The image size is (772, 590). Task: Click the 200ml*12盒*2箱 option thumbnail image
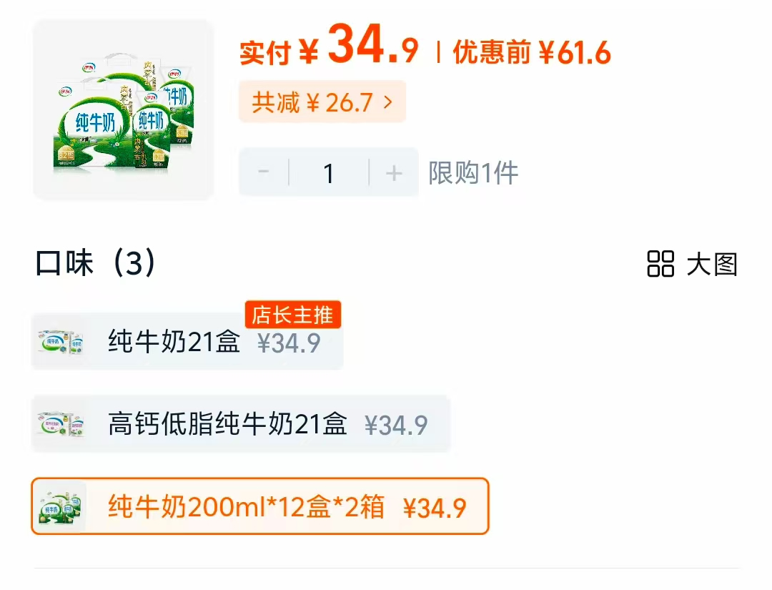(x=60, y=506)
